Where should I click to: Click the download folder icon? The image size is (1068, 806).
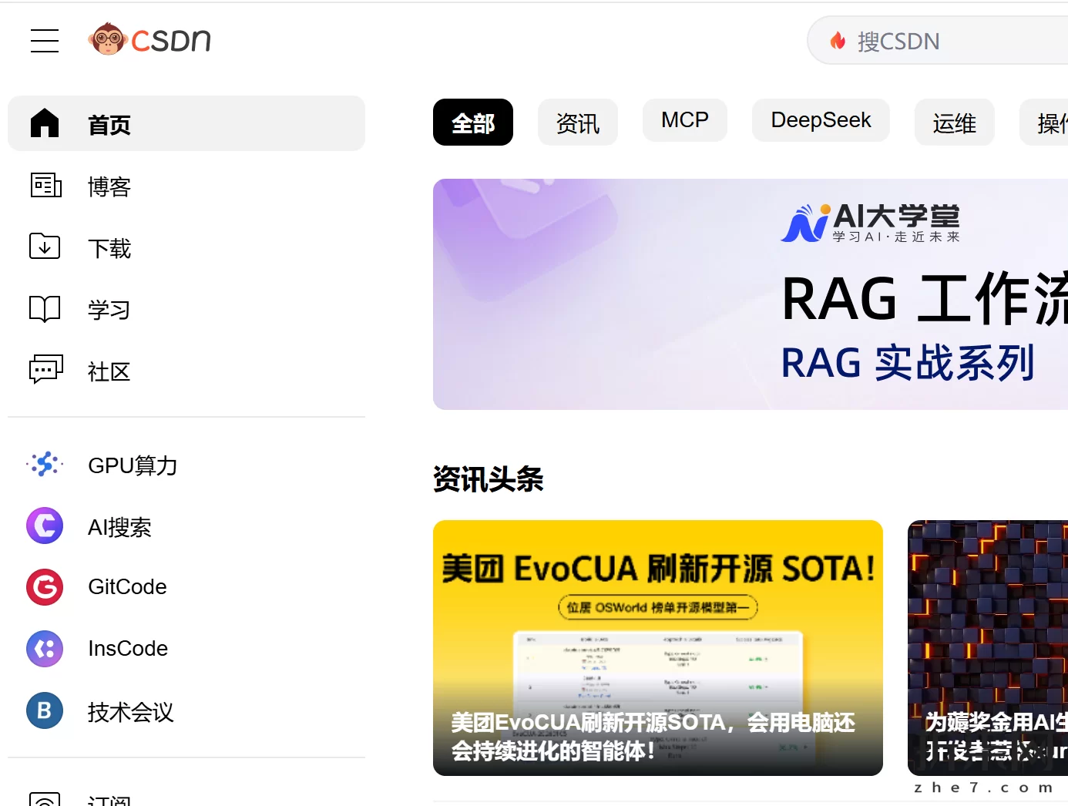[45, 247]
